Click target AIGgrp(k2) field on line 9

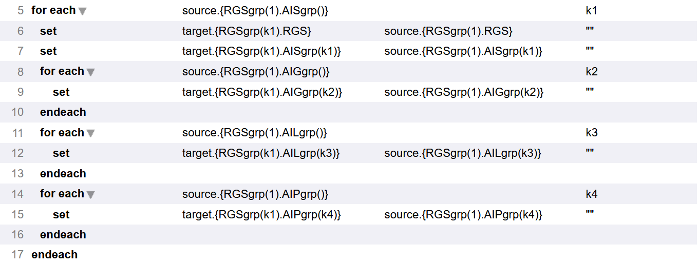[x=262, y=92]
